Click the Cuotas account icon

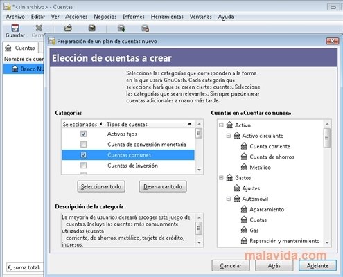(x=244, y=220)
